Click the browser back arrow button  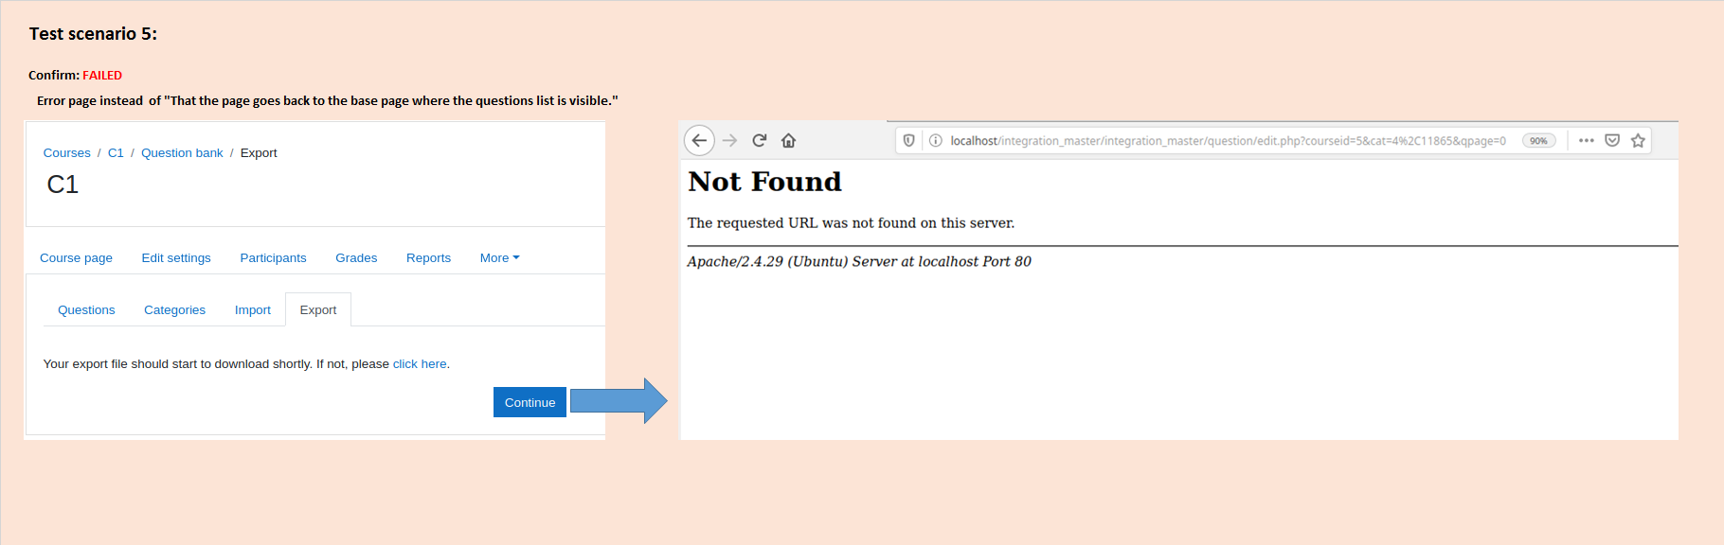699,140
